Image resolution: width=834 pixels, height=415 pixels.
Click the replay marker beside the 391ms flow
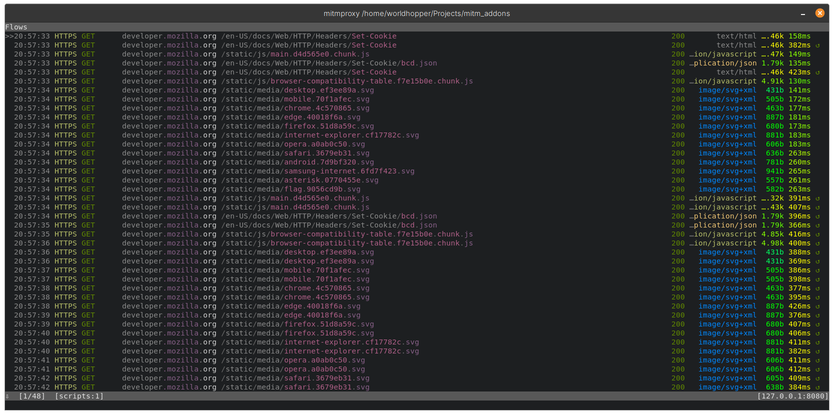point(817,198)
